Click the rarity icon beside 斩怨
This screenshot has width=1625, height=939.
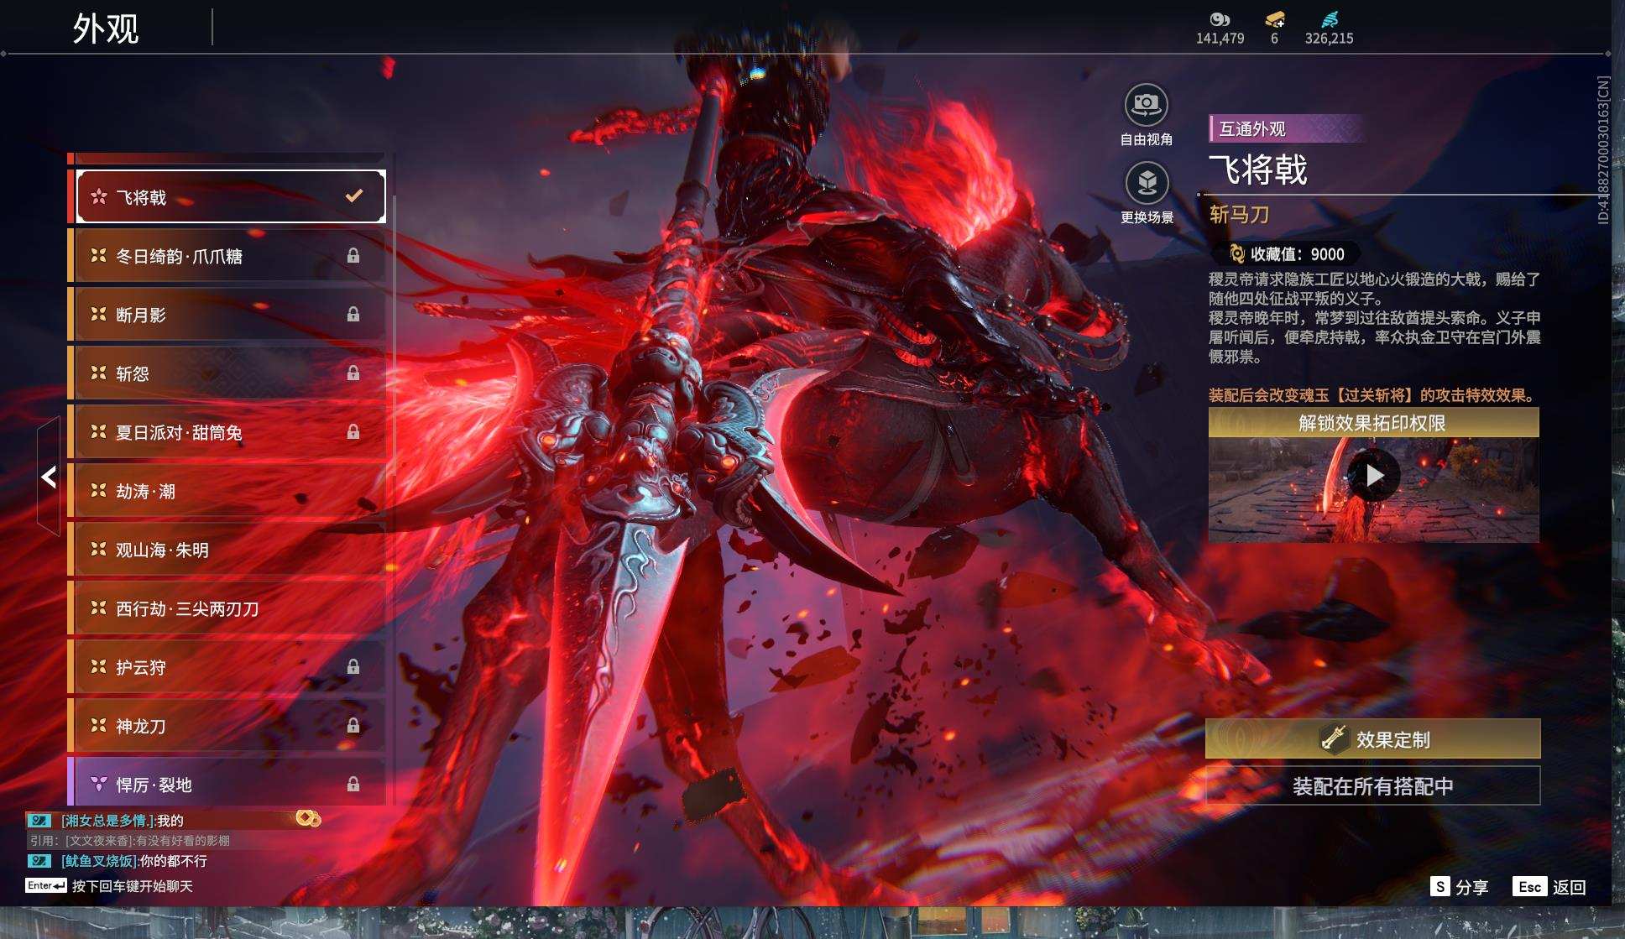(x=98, y=373)
